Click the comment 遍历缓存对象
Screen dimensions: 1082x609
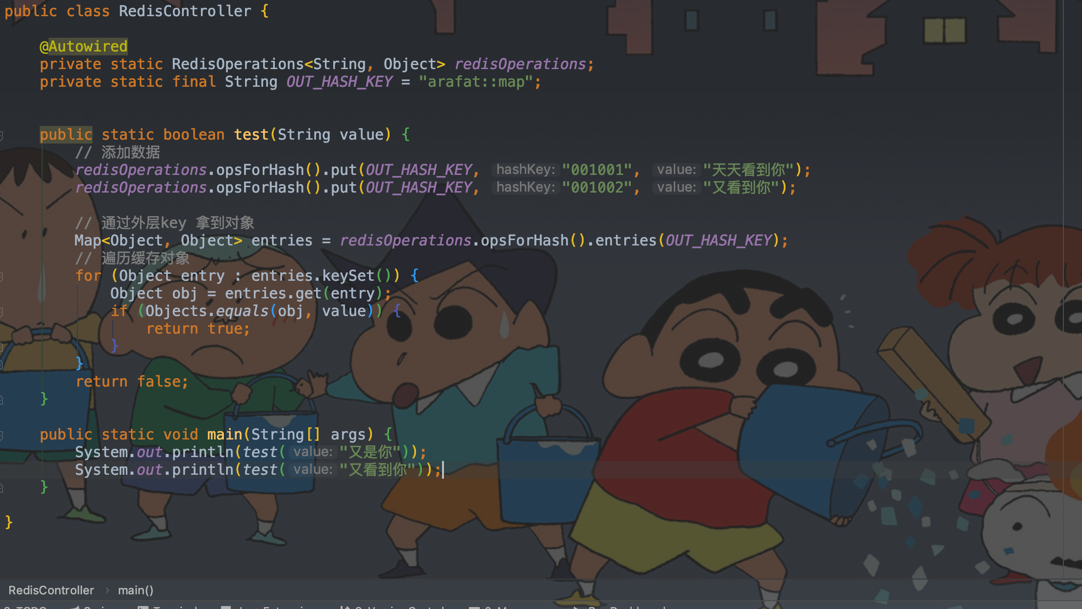[x=132, y=258]
